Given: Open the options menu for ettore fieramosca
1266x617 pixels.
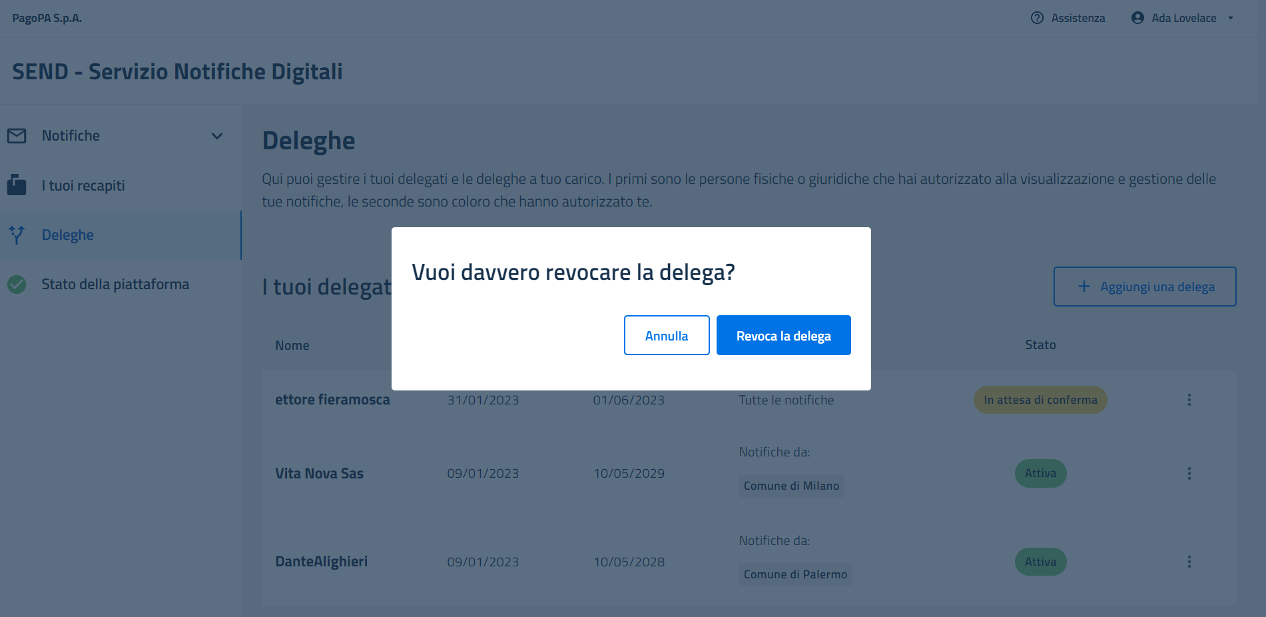Looking at the screenshot, I should 1189,400.
